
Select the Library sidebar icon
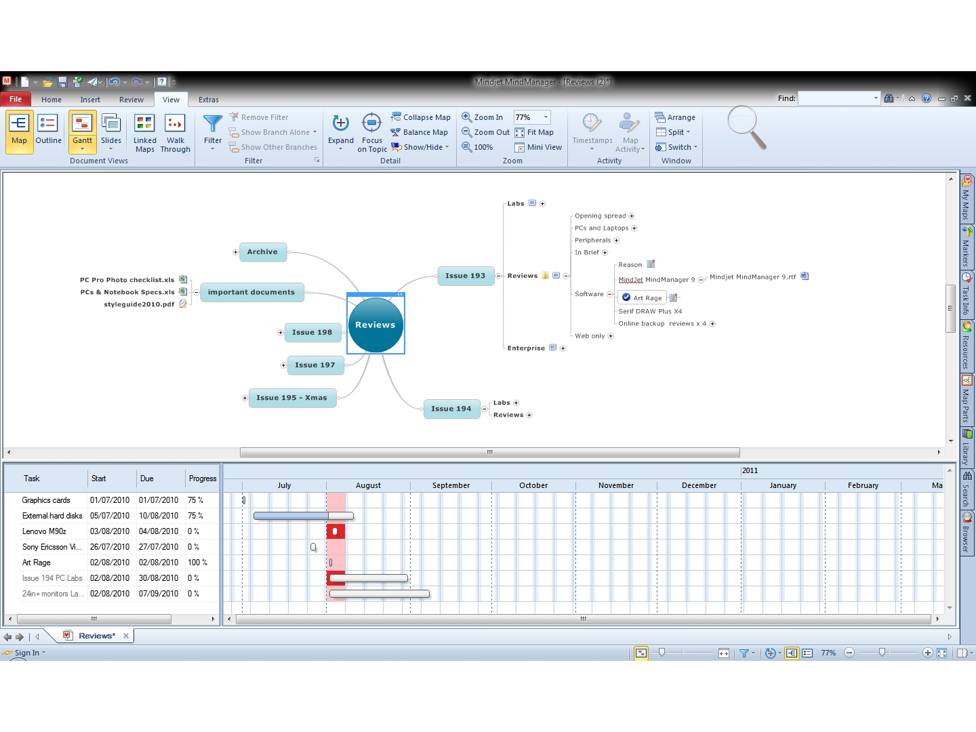point(967,444)
